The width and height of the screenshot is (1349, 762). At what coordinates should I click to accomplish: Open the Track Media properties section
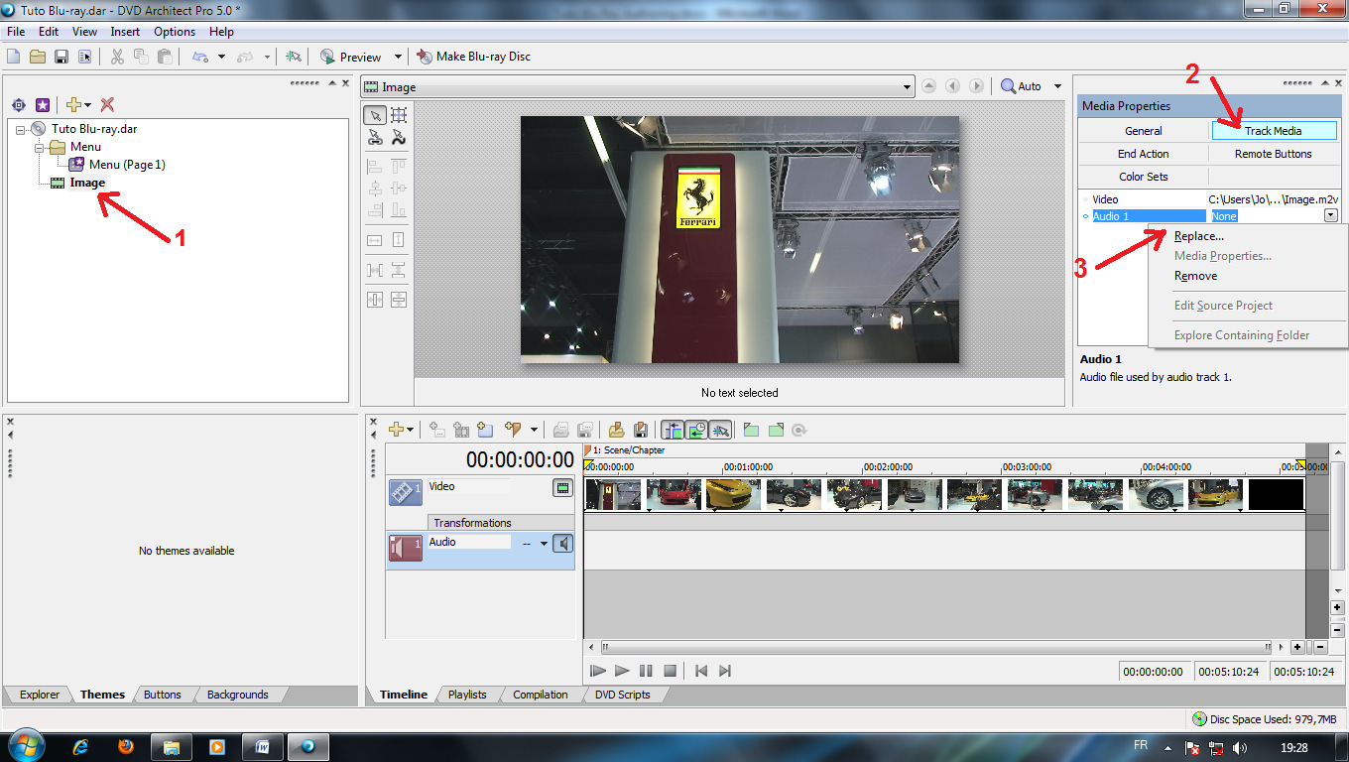1274,131
